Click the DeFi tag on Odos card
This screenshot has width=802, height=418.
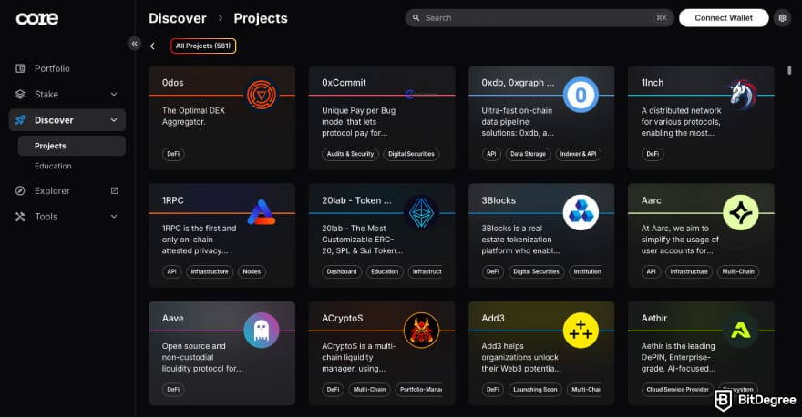pos(173,154)
